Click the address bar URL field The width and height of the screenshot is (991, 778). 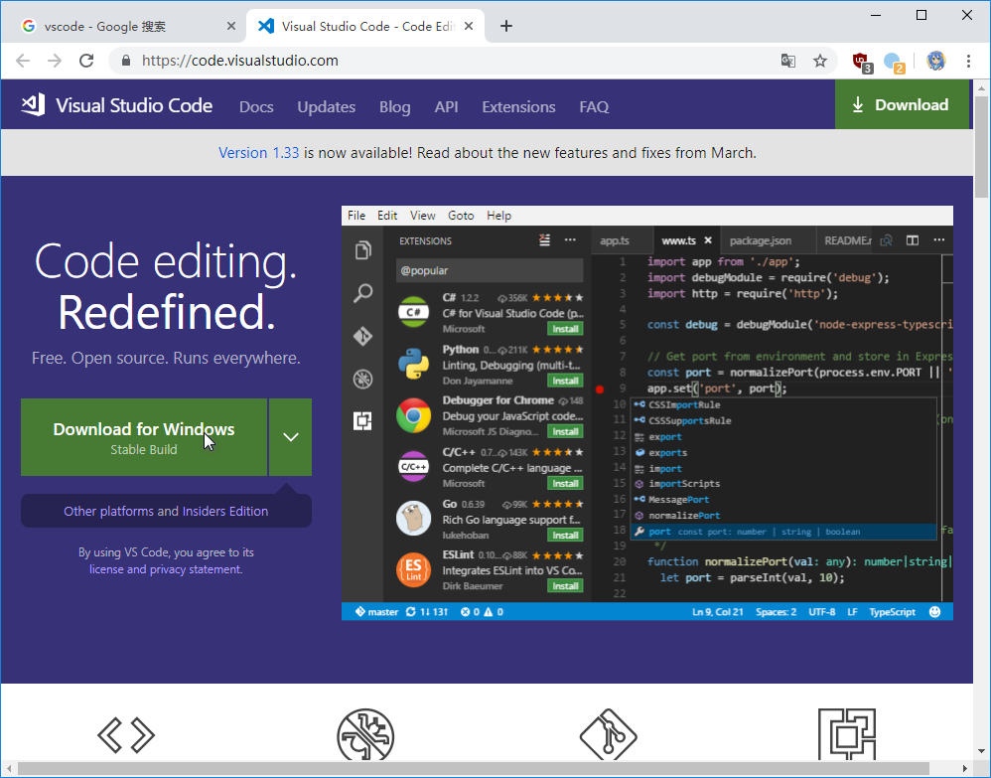[443, 61]
